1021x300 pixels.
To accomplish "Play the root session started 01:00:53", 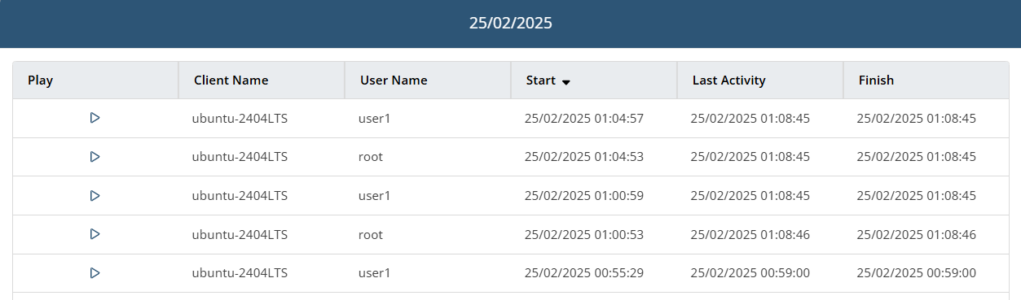I will coord(95,234).
